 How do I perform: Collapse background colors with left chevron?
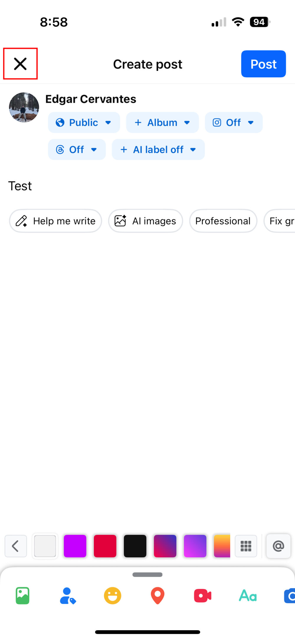tap(16, 546)
